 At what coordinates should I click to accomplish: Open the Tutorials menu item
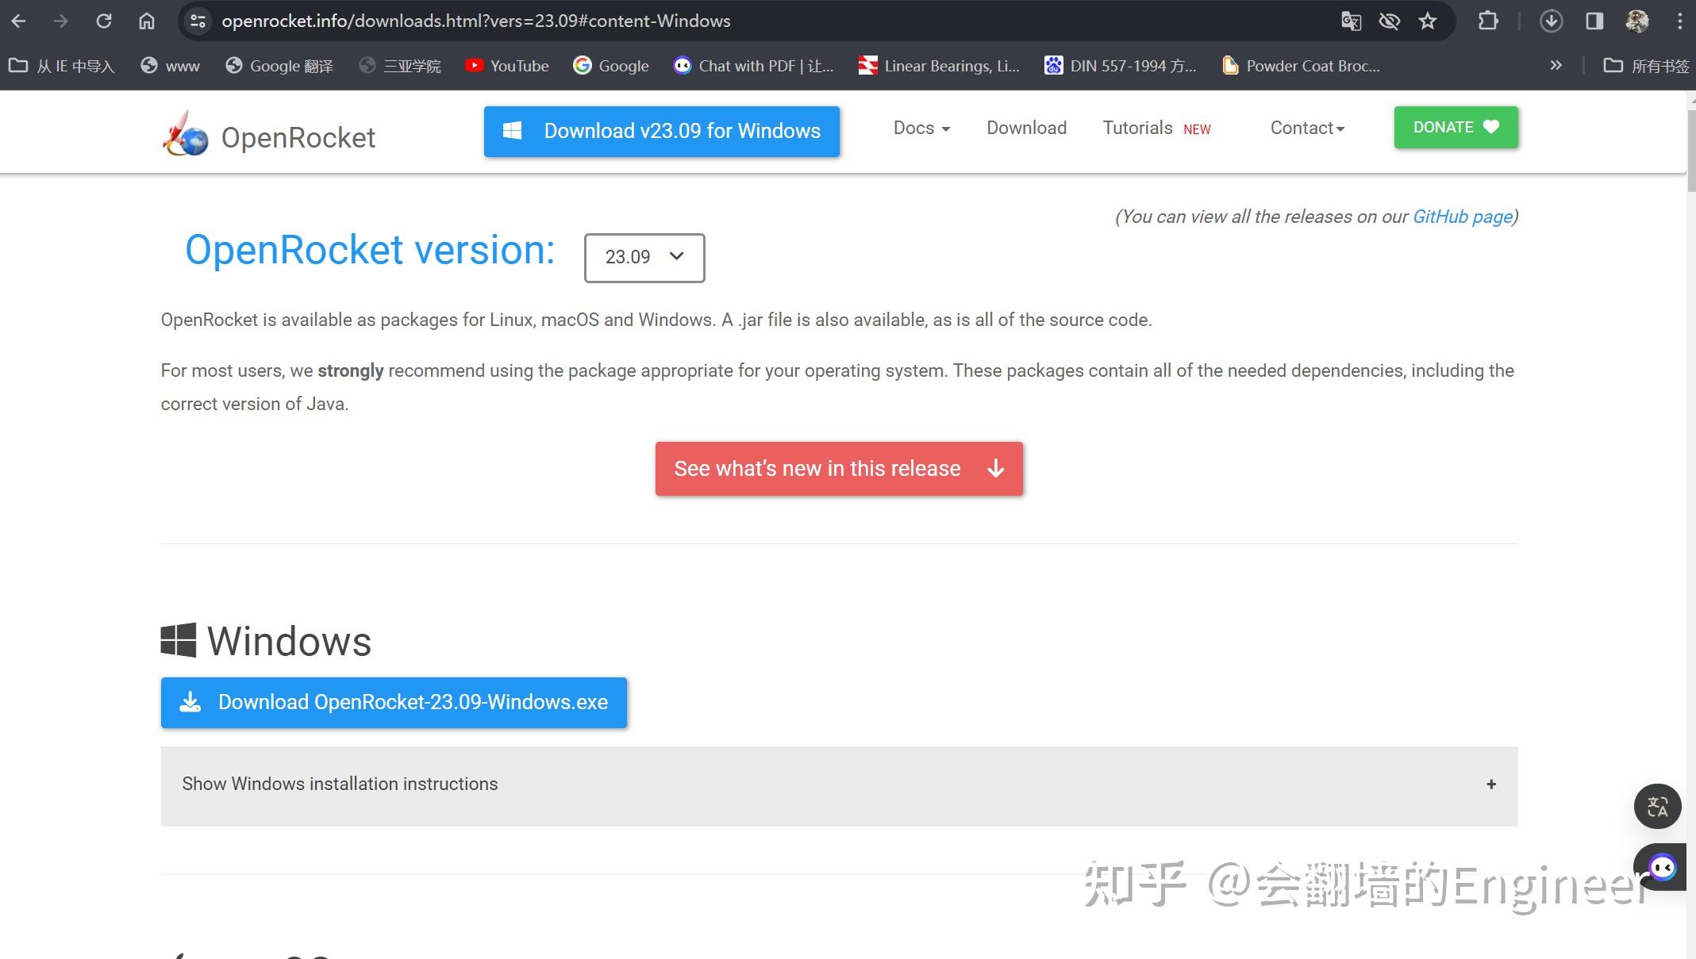(1136, 128)
